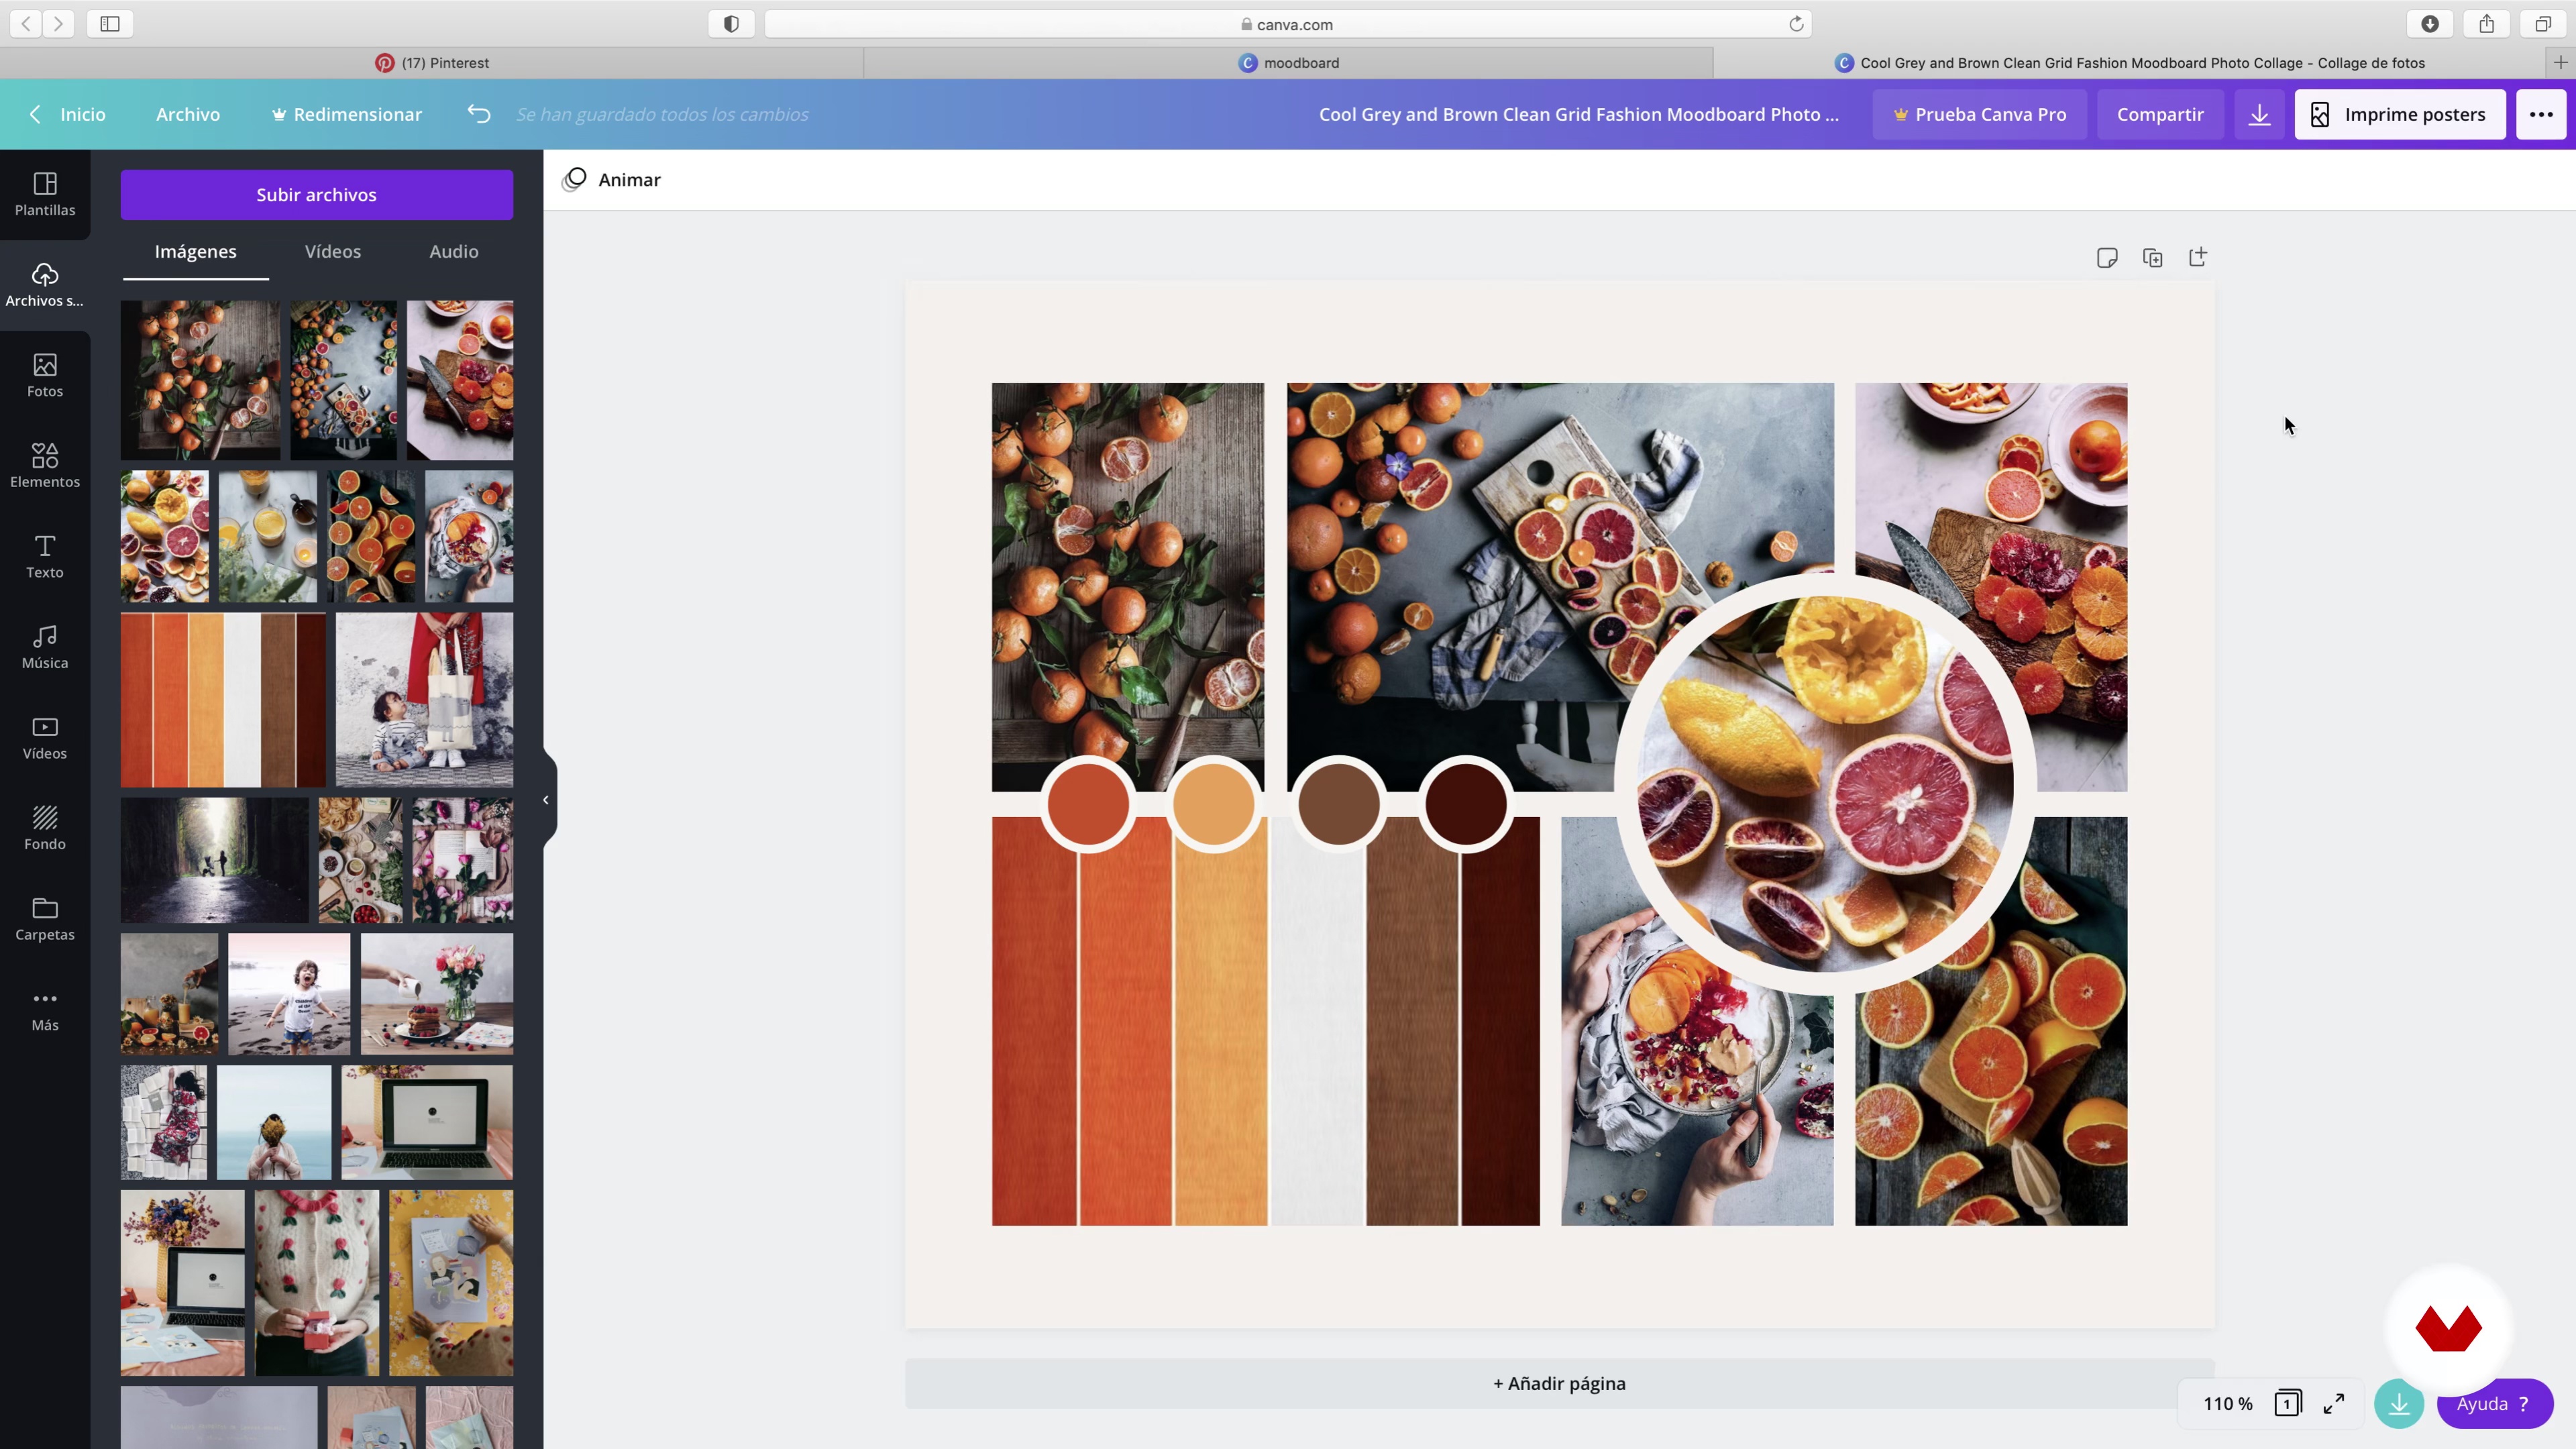Open the Elementos sidebar panel

click(x=45, y=466)
